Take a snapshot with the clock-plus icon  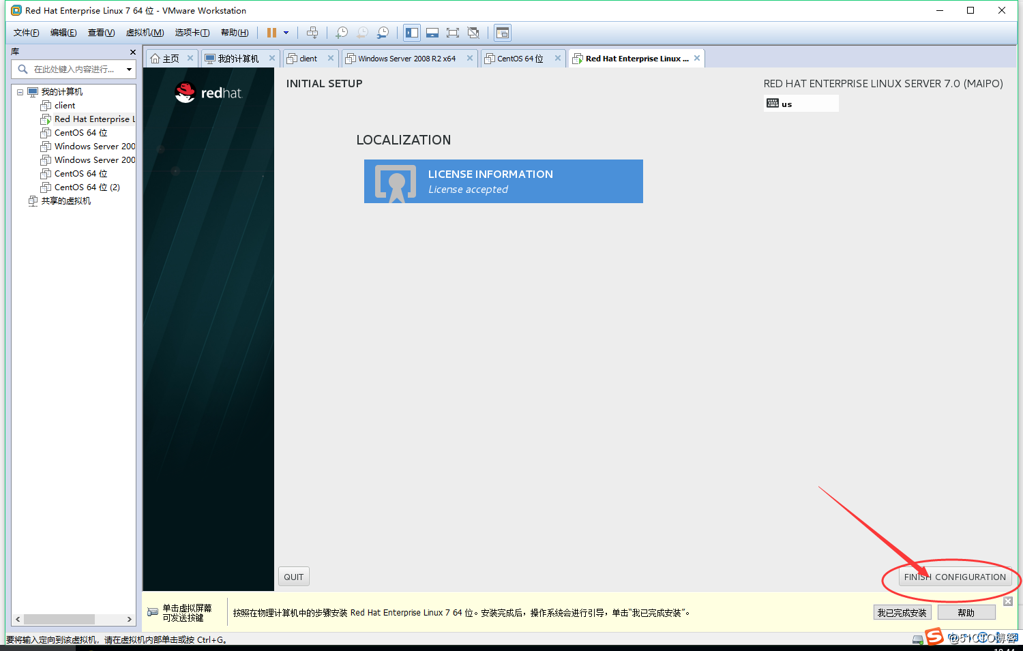click(x=342, y=33)
